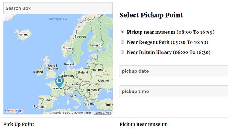The image size is (228, 130).
Task: Choose the Near Reagent Park radio button
Action: tap(122, 42)
